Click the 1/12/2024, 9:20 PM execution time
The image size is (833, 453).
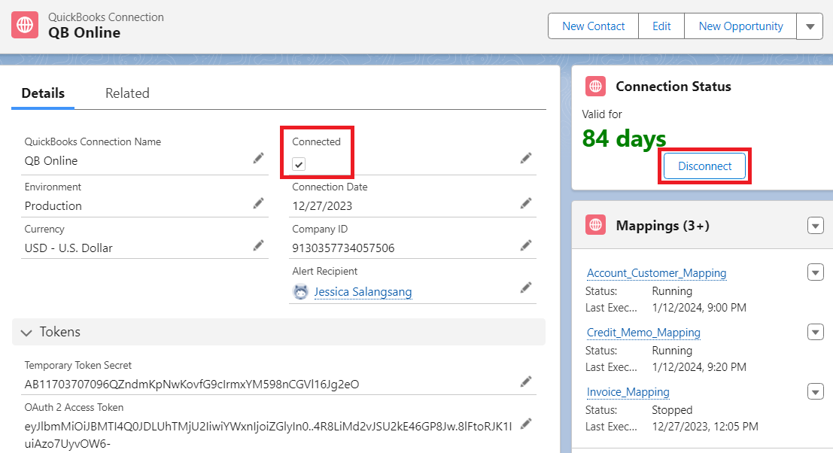699,367
